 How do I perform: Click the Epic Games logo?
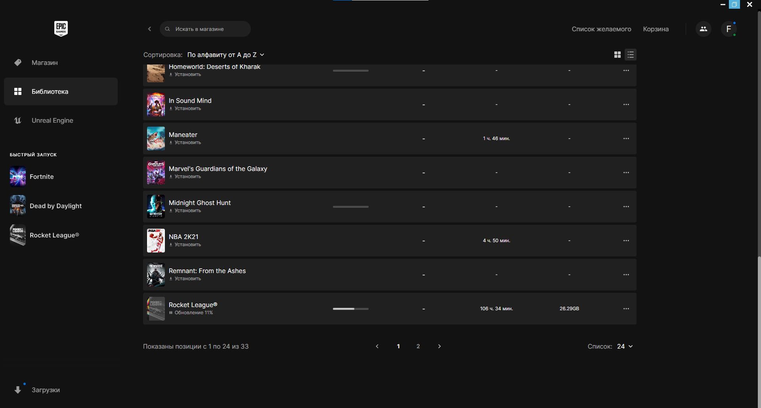point(61,28)
